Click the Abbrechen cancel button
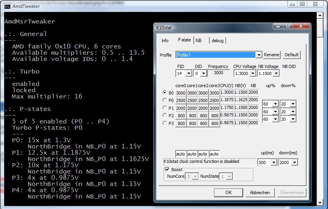328x209 pixels. click(x=260, y=193)
